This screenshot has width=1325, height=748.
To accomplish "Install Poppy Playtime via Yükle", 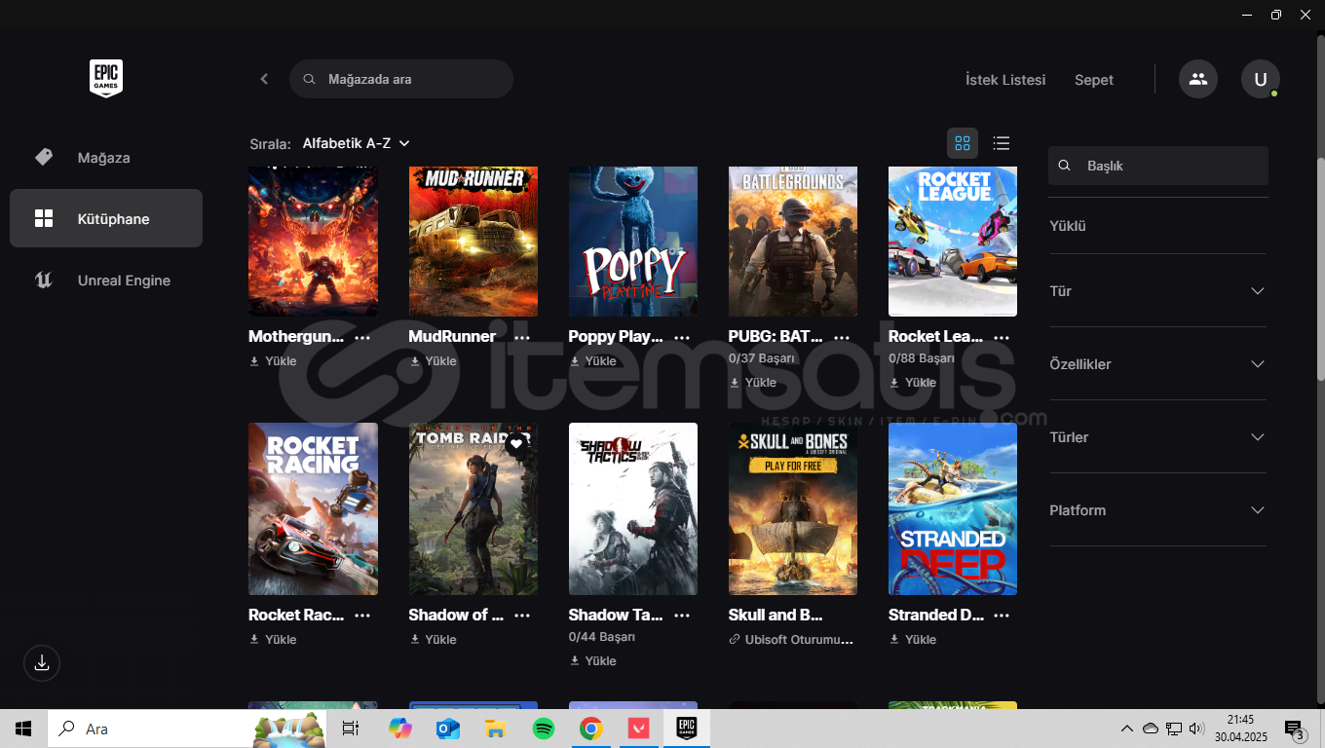I will click(x=593, y=361).
